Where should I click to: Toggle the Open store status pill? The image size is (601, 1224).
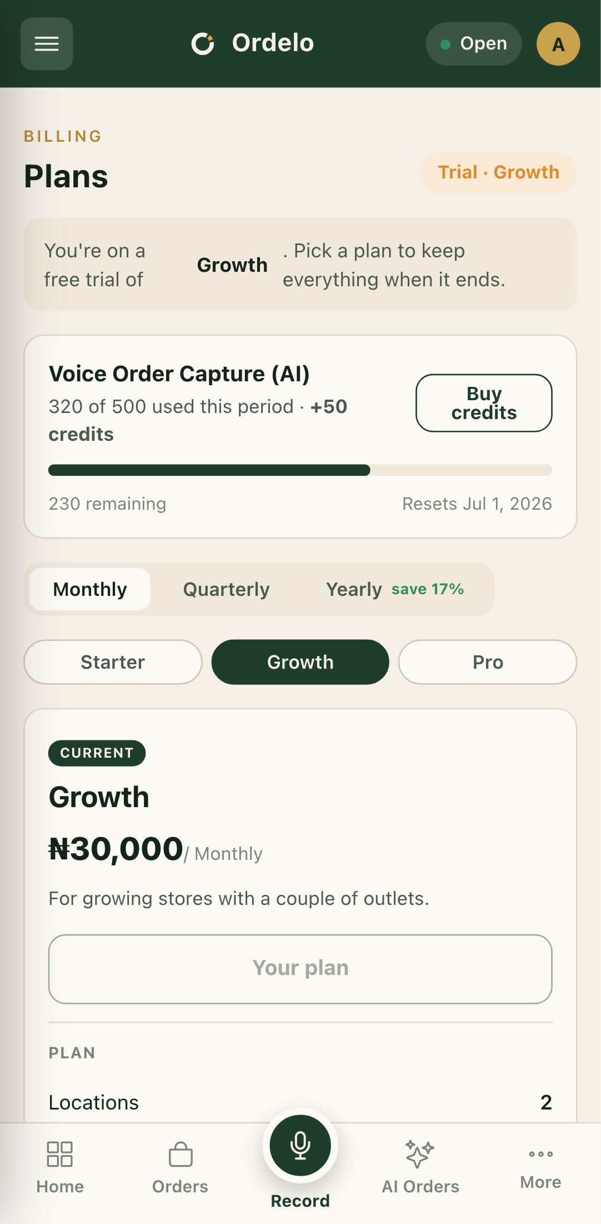pyautogui.click(x=474, y=44)
